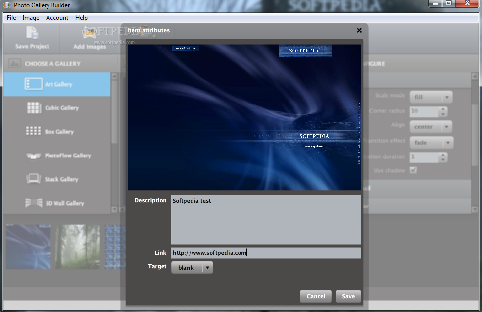This screenshot has width=482, height=312.
Task: Click the Description text area
Action: [266, 220]
